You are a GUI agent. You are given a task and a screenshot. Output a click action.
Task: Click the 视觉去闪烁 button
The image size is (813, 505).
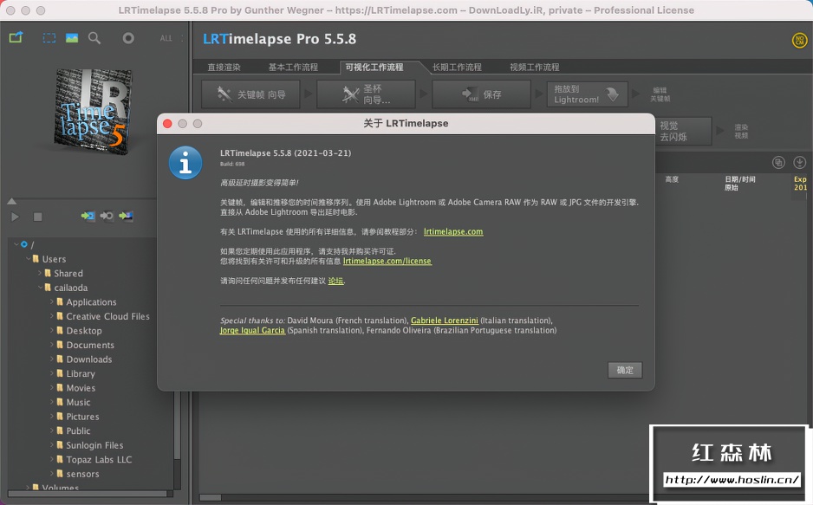[683, 131]
